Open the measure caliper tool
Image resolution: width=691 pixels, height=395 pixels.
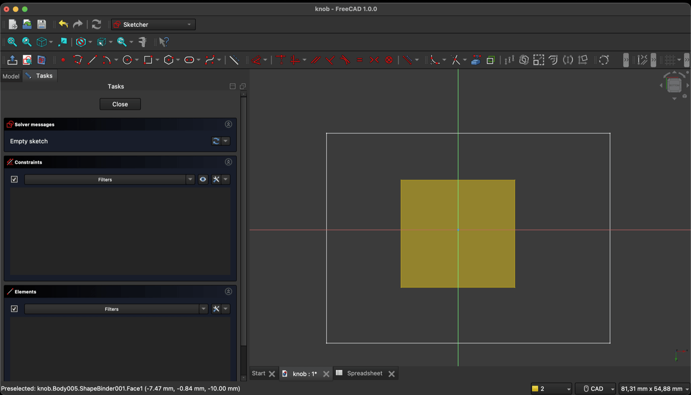point(143,42)
